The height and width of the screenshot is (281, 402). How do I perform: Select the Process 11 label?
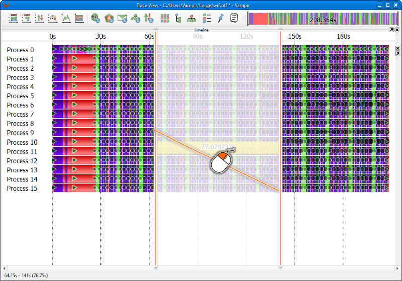[22, 151]
